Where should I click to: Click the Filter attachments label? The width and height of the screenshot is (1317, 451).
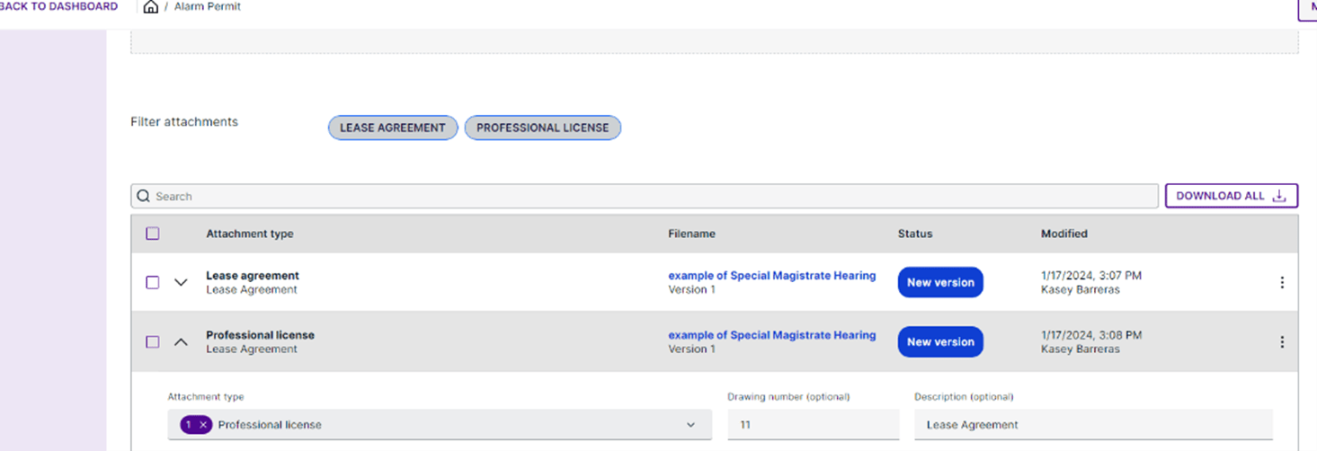184,121
